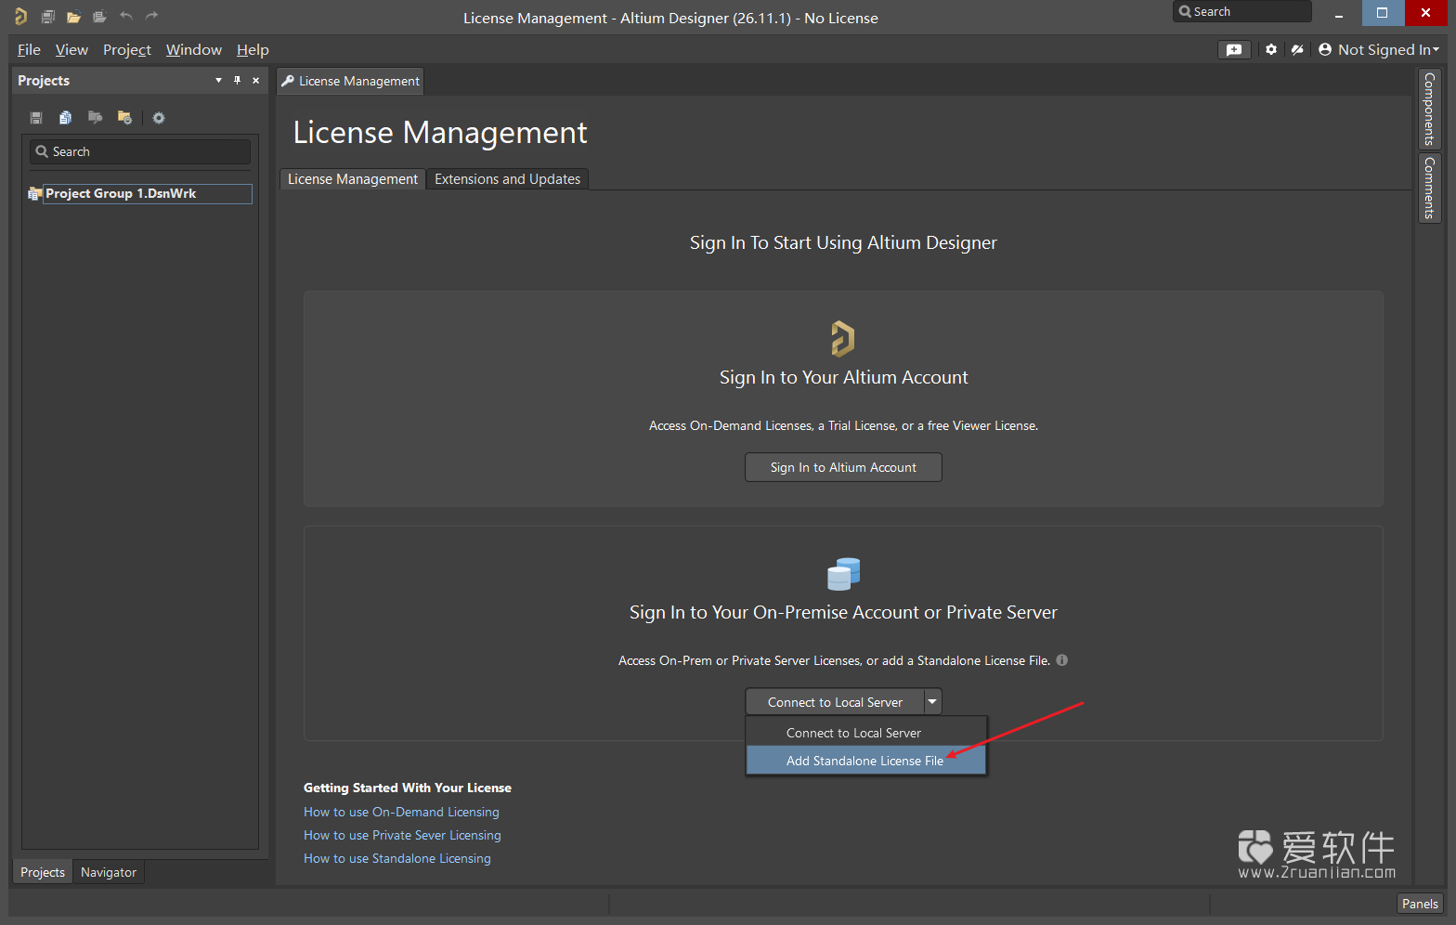Viewport: 1456px width, 925px height.
Task: Toggle the Connect to Local Server dropdown arrow
Action: [x=932, y=702]
